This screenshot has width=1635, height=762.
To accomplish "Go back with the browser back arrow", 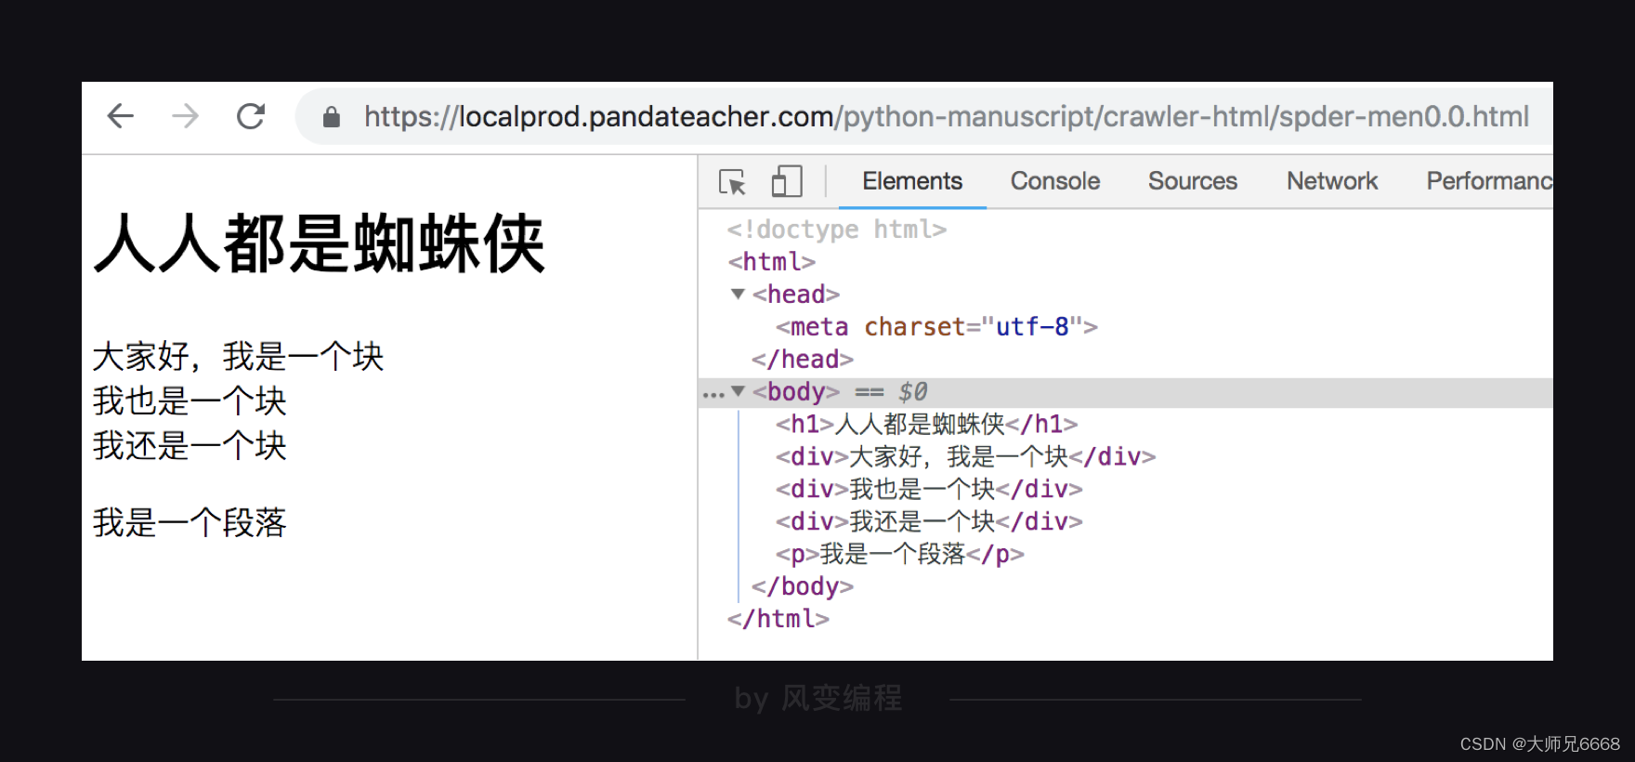I will click(x=121, y=116).
